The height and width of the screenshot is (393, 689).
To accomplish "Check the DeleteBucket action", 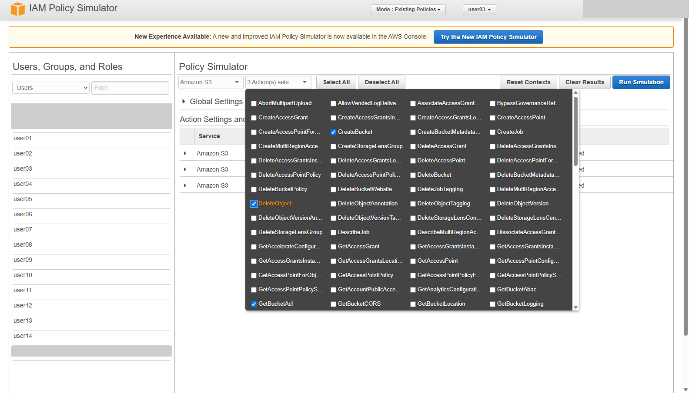I will point(413,175).
